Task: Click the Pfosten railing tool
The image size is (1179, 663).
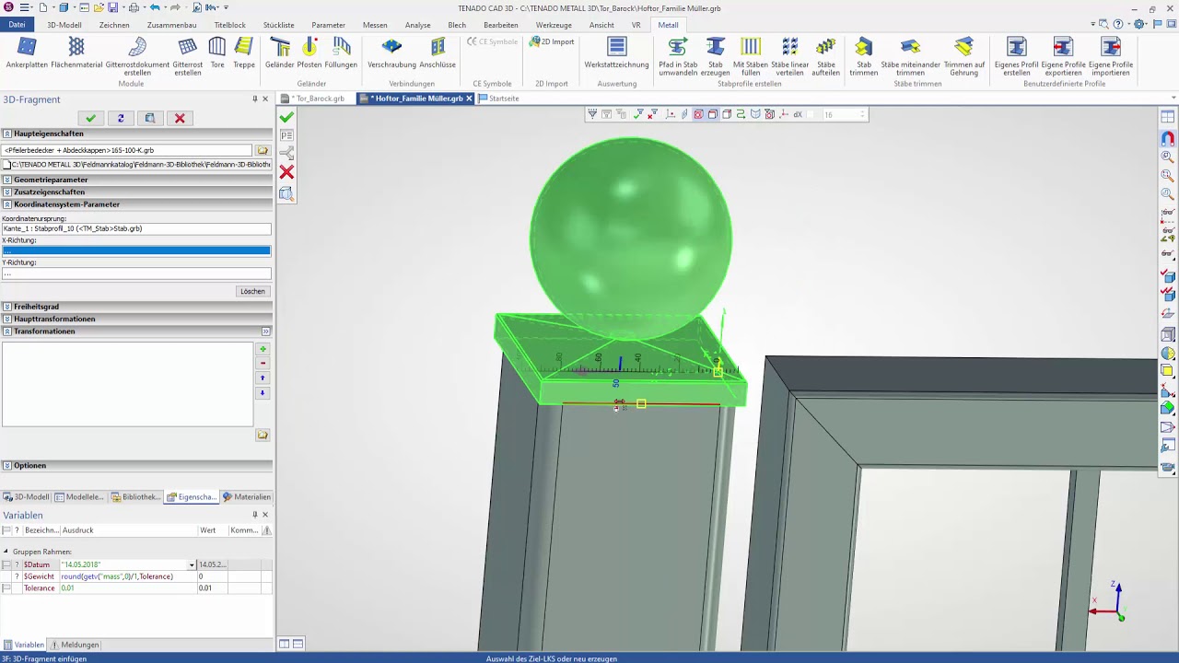Action: (x=309, y=53)
